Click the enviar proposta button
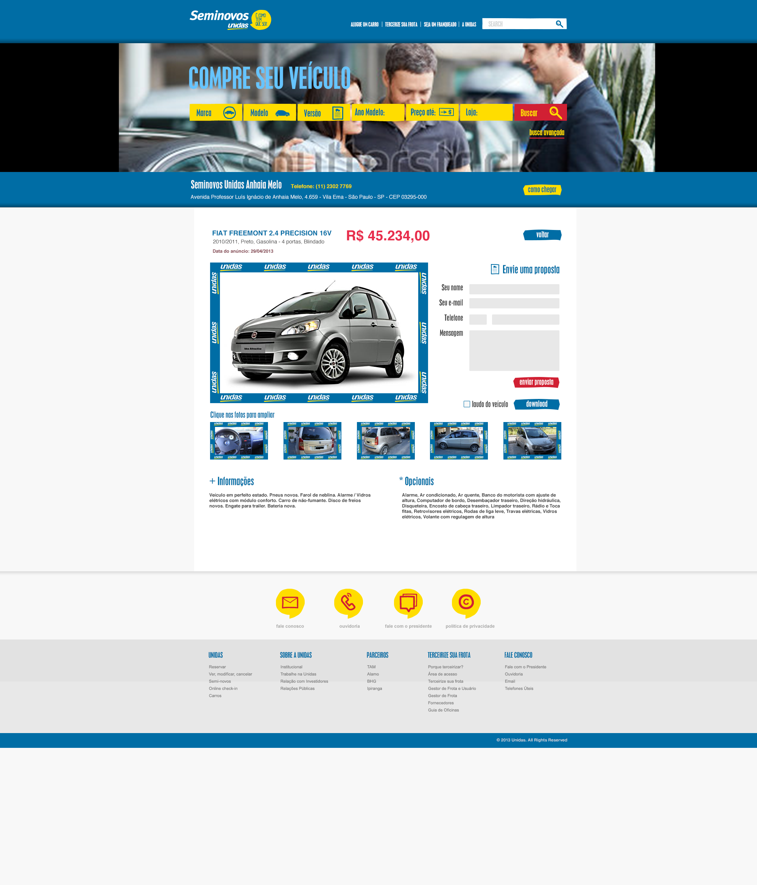This screenshot has width=757, height=885. click(536, 382)
